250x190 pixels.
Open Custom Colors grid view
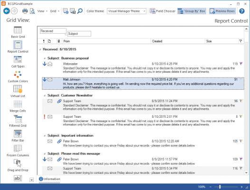click(x=18, y=76)
